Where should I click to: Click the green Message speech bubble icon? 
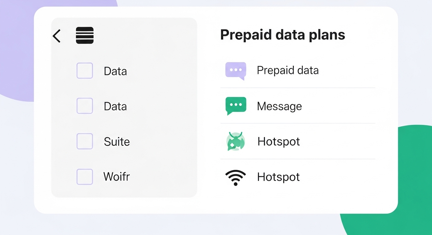pyautogui.click(x=236, y=106)
